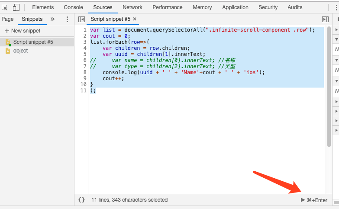The width and height of the screenshot is (339, 209).
Task: Open DevTools main kebab menu
Action: [x=336, y=7]
